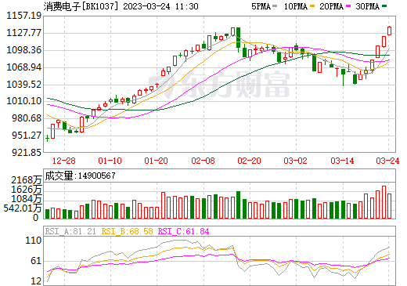Click the tall green volume bar before 02-20
407x286 pixels.
(238, 205)
